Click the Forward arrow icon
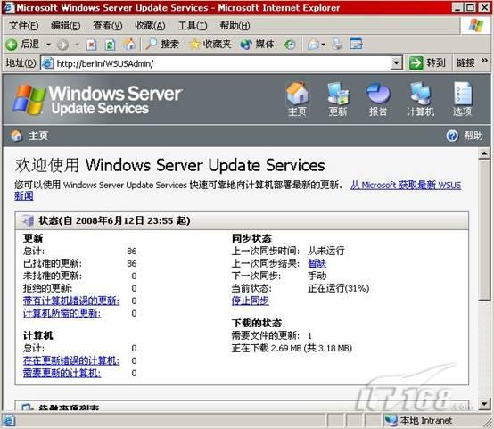 pyautogui.click(x=62, y=45)
